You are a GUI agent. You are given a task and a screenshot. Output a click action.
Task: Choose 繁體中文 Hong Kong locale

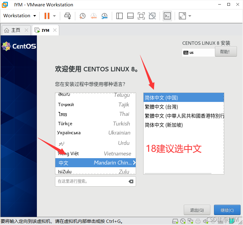coord(184,116)
